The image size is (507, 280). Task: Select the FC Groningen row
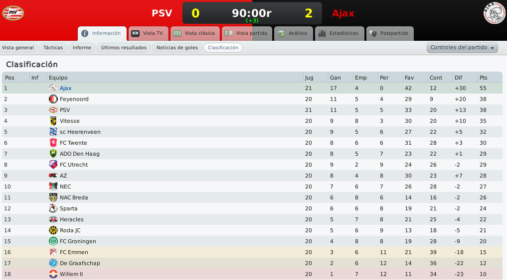coord(252,241)
